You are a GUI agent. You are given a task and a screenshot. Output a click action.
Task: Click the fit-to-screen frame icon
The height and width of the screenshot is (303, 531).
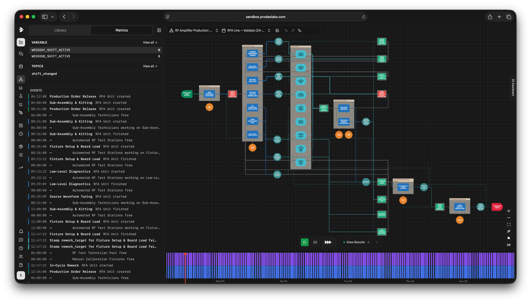(x=509, y=225)
